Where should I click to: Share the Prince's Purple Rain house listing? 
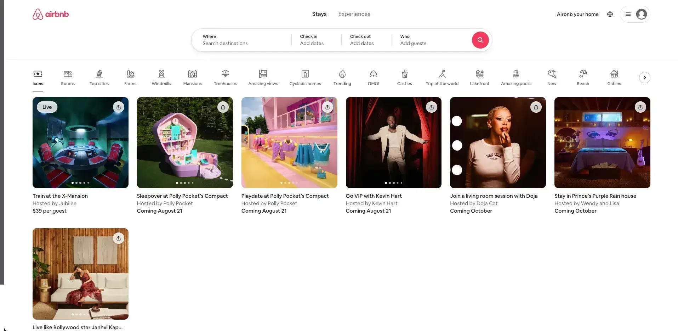pyautogui.click(x=640, y=107)
